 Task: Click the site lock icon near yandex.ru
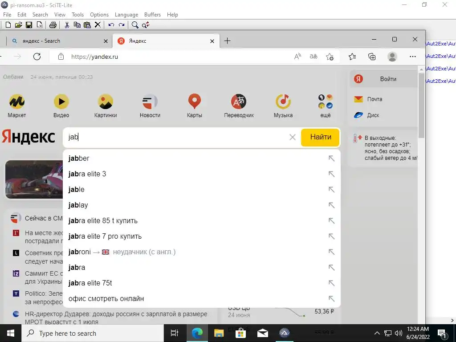pos(61,57)
